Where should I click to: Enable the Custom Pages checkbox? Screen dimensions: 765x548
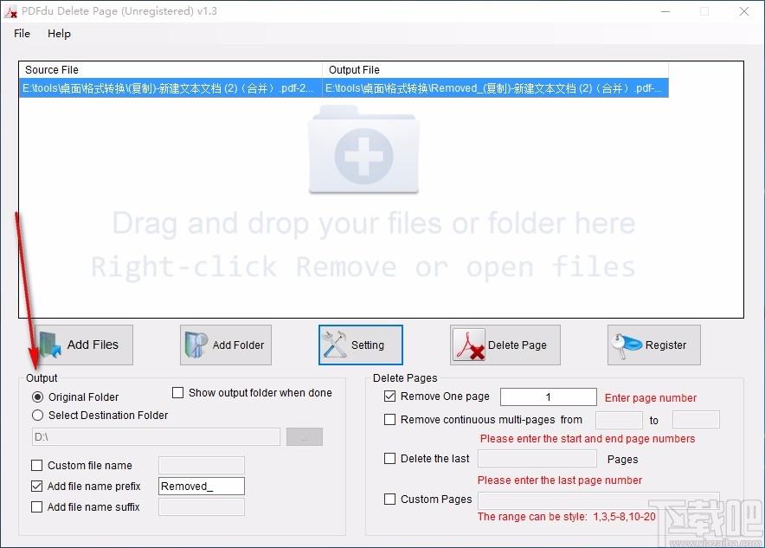(x=389, y=500)
